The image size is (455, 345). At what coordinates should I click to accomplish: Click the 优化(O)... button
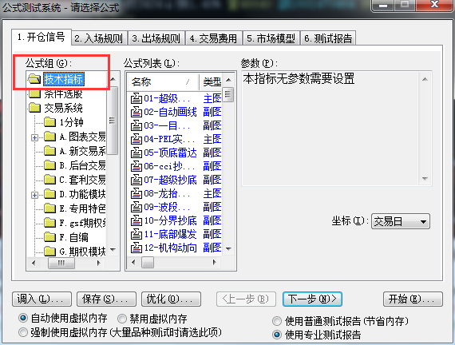coord(171,299)
